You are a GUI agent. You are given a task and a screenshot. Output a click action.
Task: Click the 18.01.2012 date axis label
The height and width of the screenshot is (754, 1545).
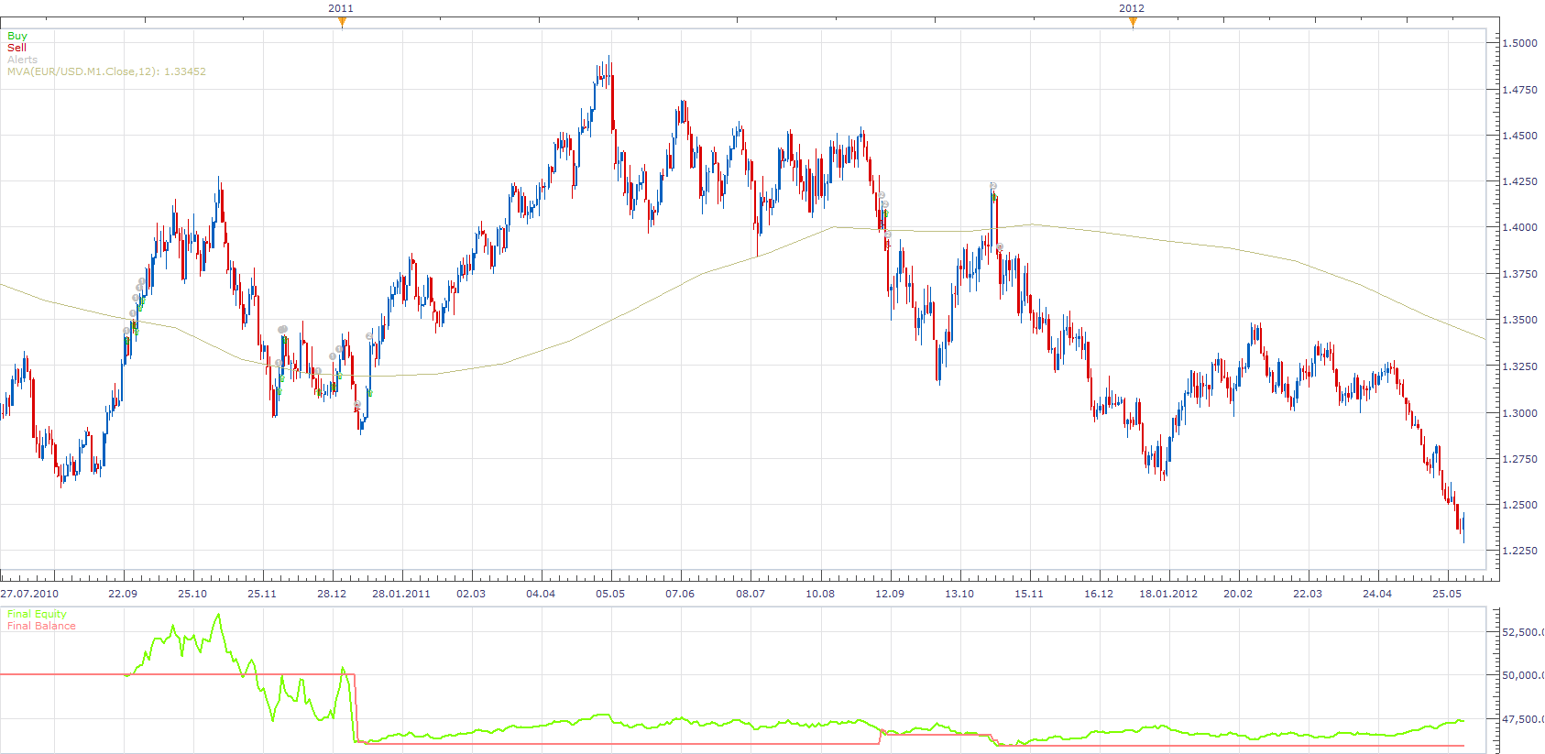[x=1168, y=594]
